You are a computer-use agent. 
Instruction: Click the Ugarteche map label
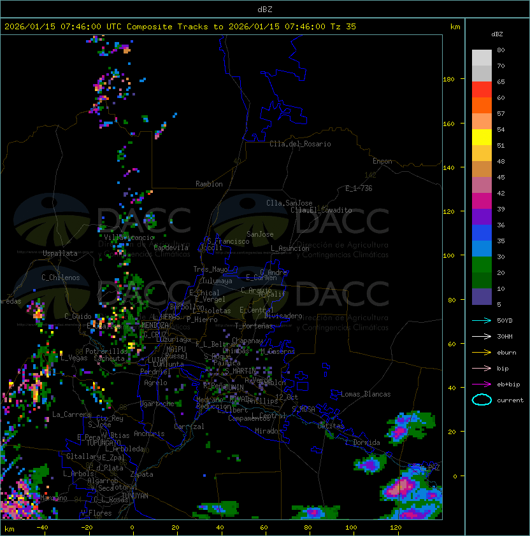(157, 404)
